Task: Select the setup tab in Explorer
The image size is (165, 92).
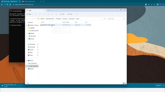Action: [36, 10]
